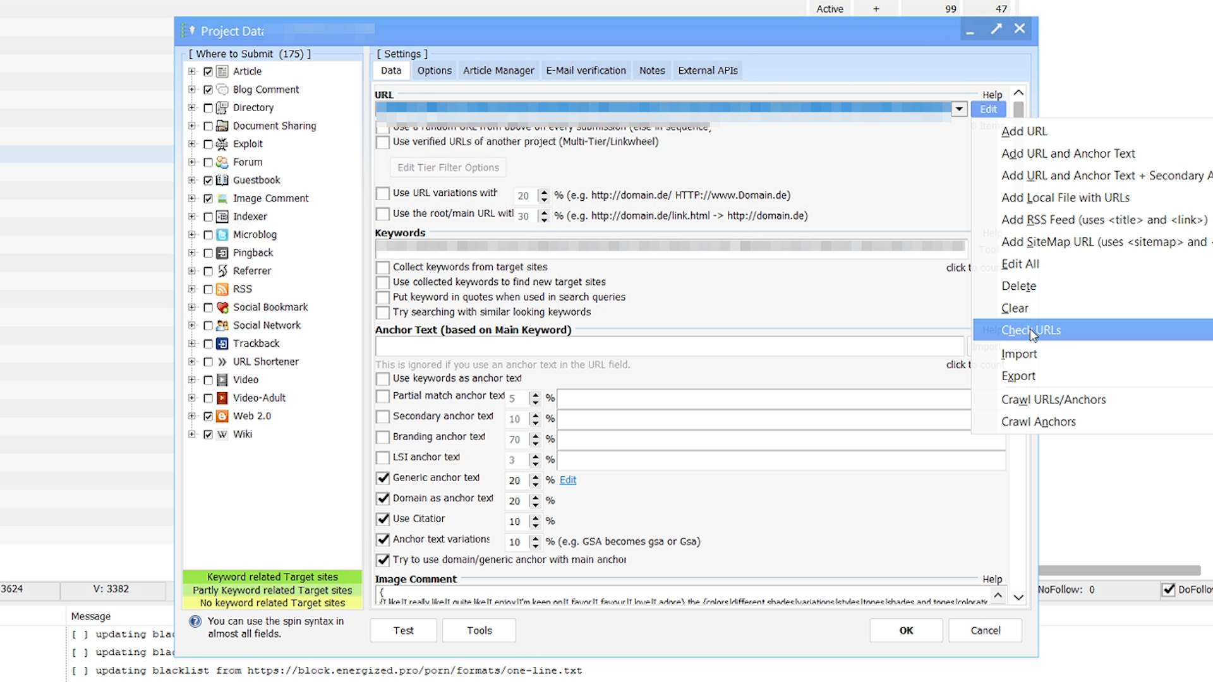Expand the Article tree node
Screen dimensions: 1213x682
[x=192, y=71]
